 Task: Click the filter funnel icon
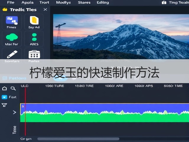[x=4, y=105]
